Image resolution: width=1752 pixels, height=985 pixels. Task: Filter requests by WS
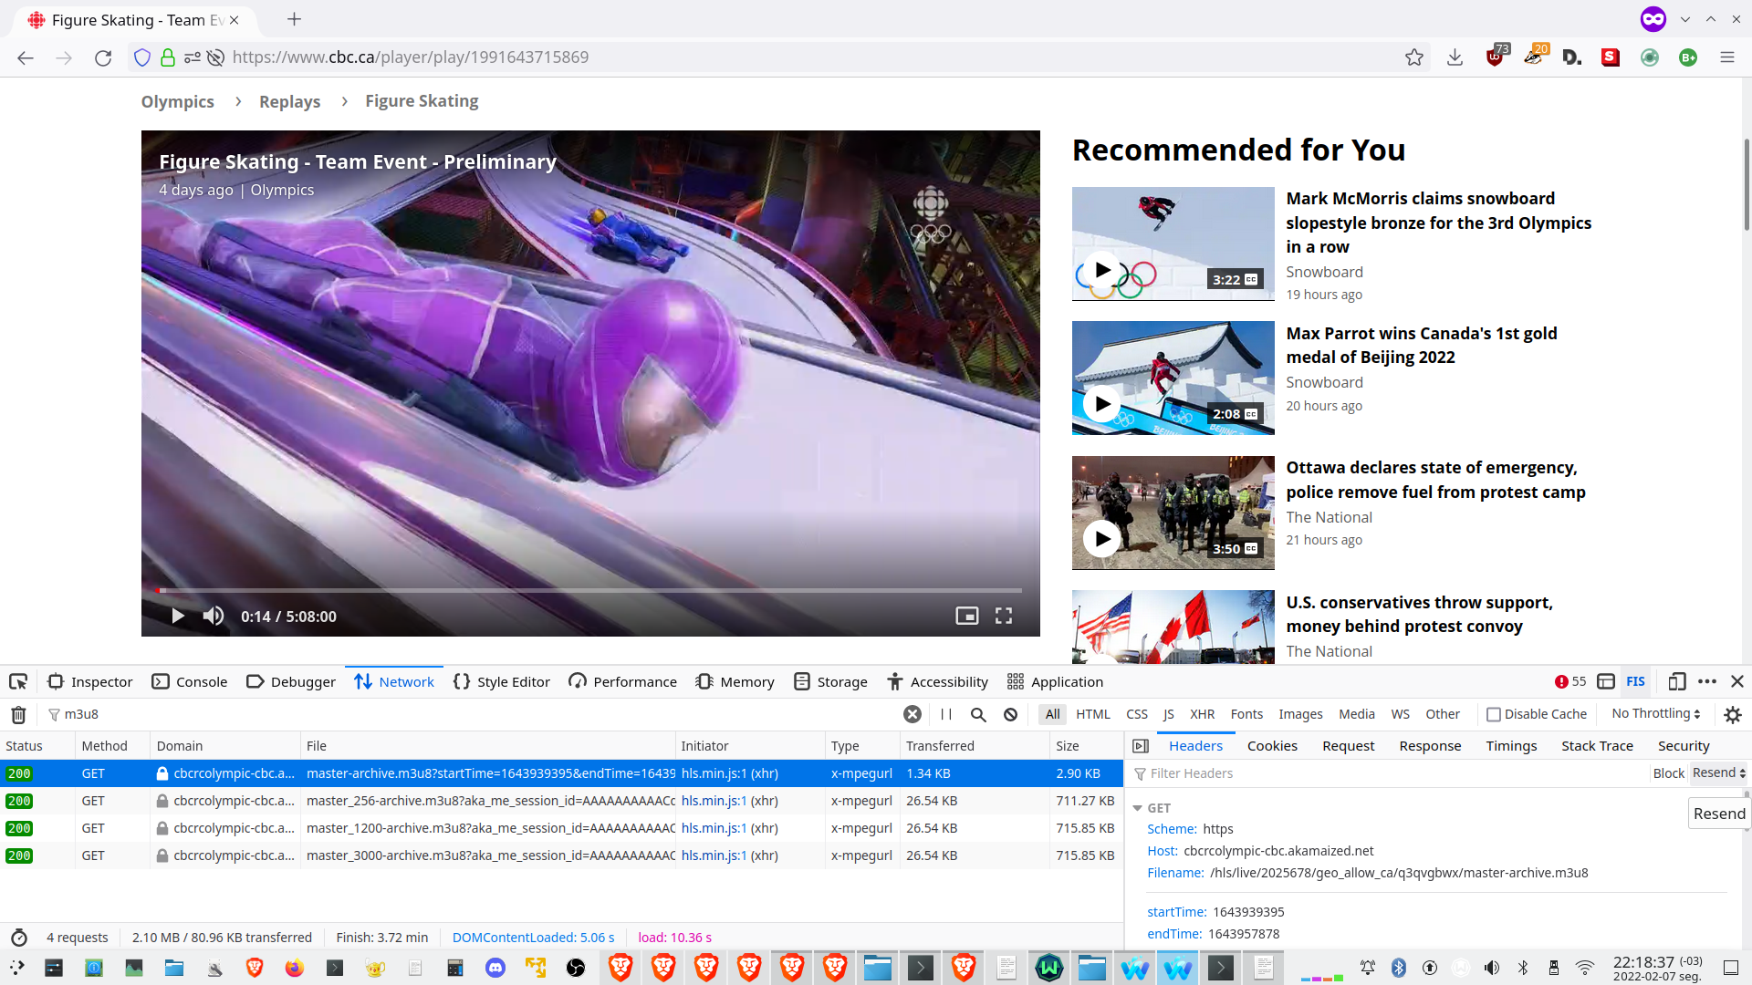[x=1401, y=715]
